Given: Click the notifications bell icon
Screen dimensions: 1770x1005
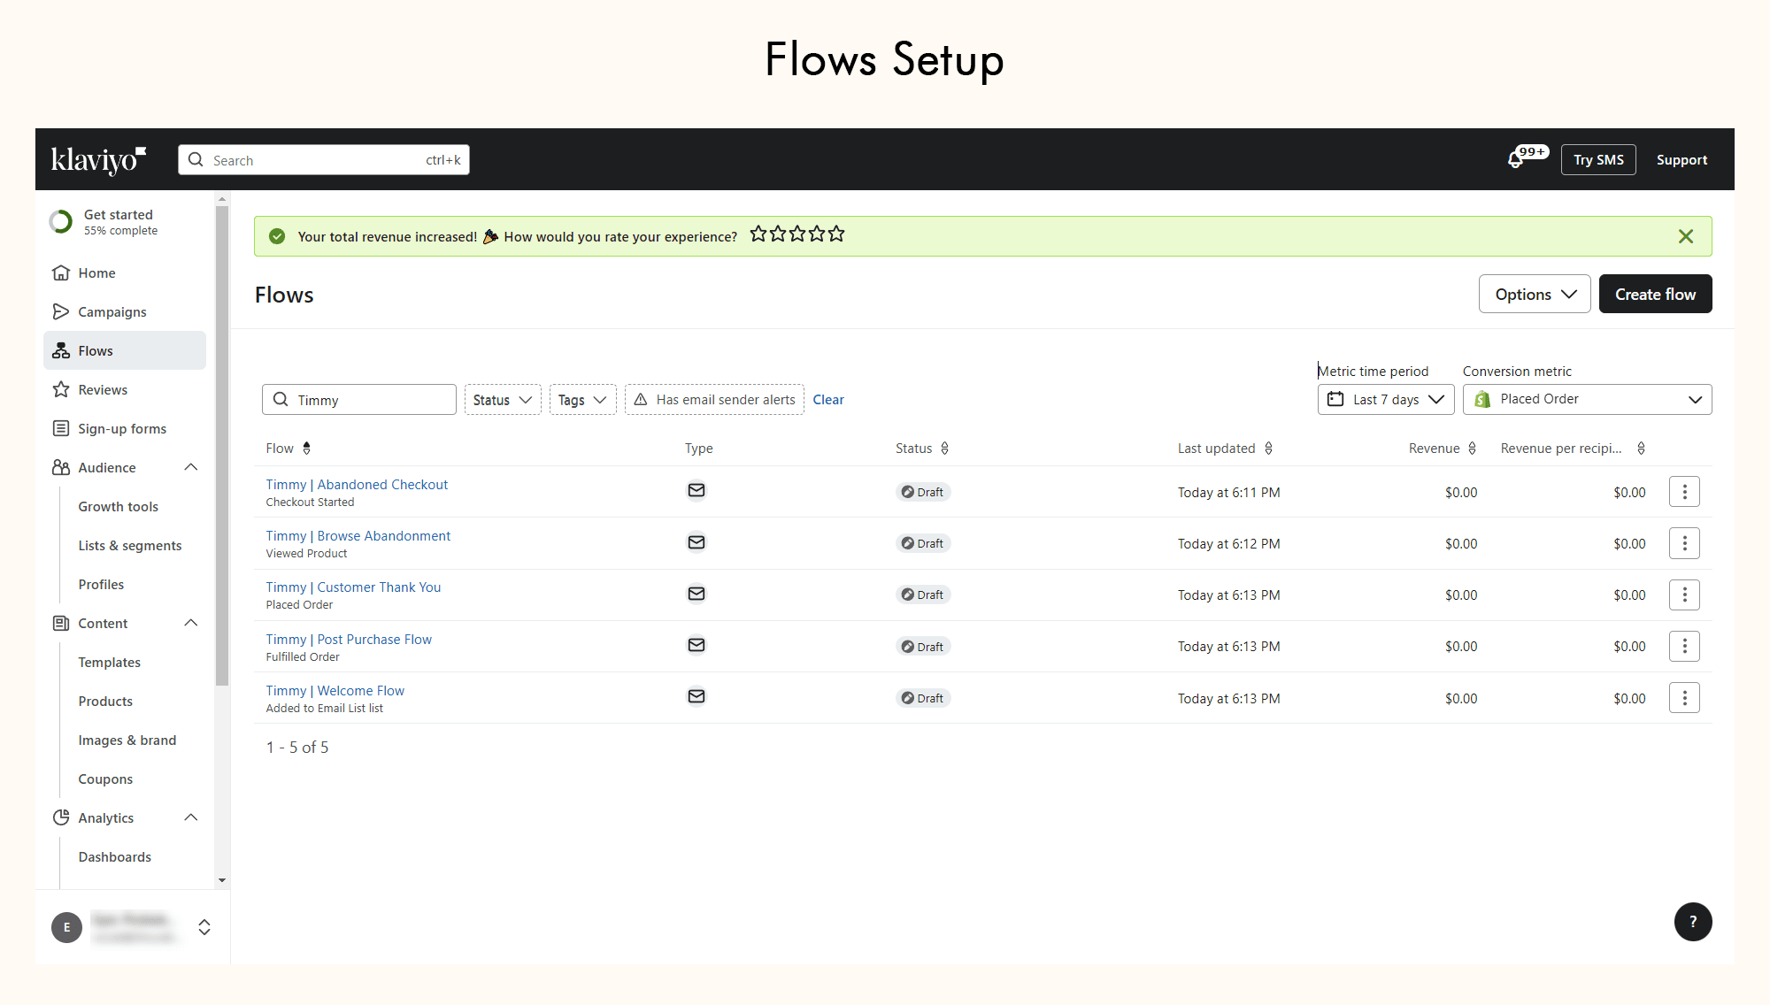Looking at the screenshot, I should coord(1516,160).
